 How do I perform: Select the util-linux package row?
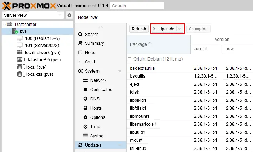190,148
